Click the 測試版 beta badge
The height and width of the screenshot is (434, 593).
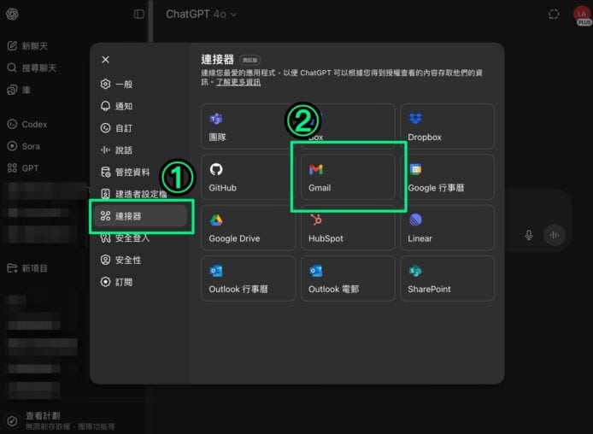tap(250, 60)
